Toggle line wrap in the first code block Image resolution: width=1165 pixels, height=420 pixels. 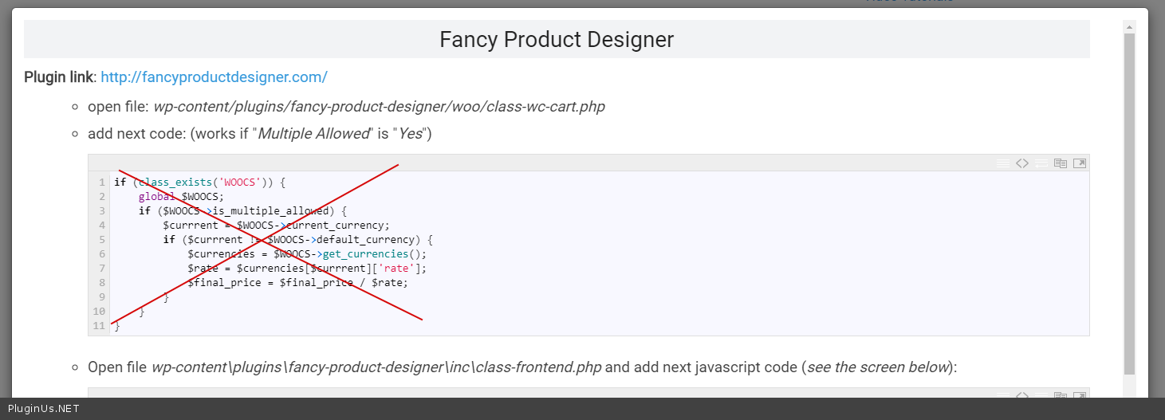1041,163
